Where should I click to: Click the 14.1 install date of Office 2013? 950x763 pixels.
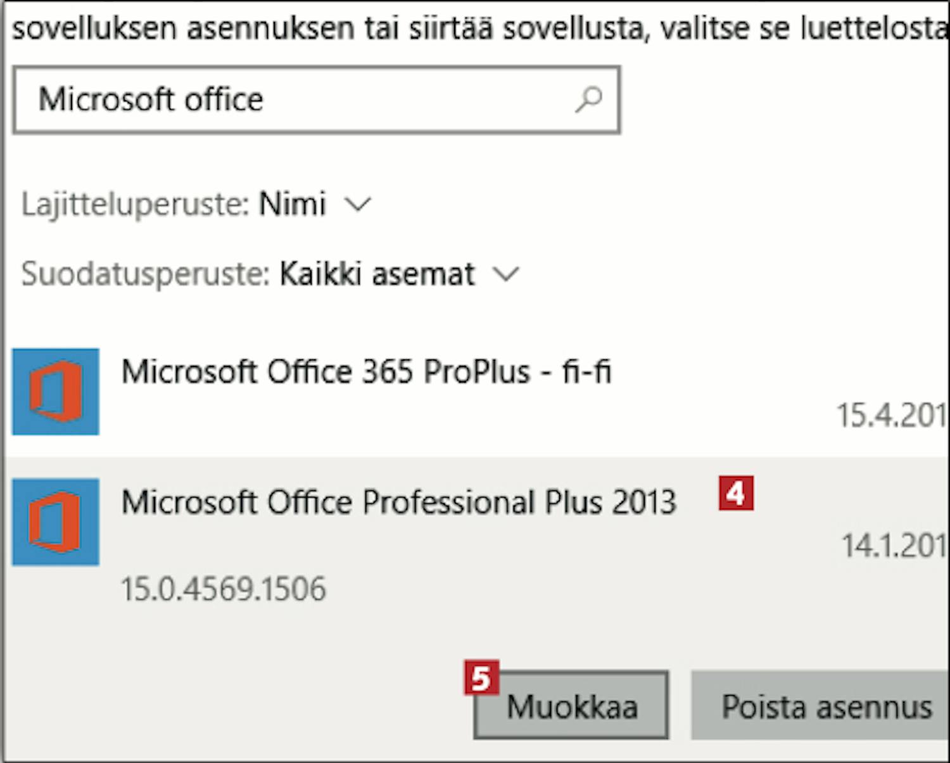(895, 546)
